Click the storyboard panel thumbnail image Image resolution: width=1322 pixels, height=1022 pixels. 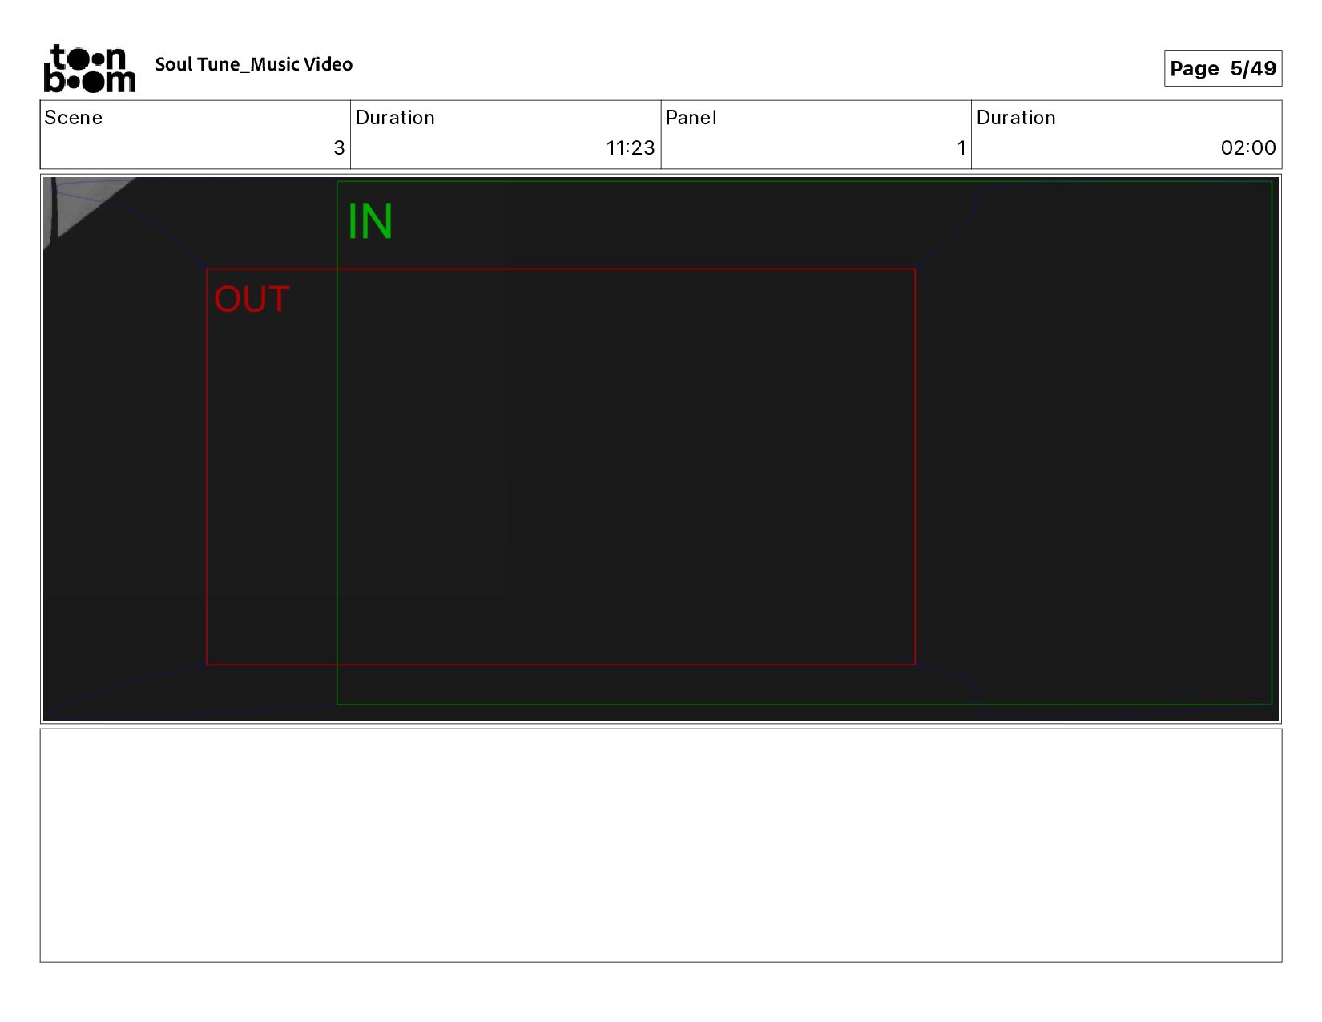pos(661,449)
